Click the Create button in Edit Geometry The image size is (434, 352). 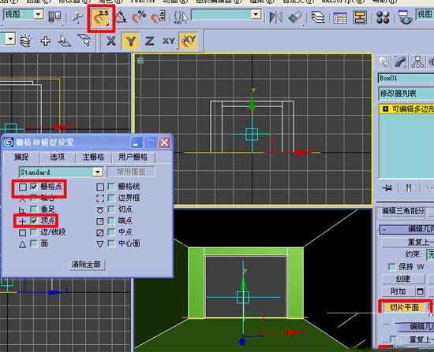(x=403, y=279)
